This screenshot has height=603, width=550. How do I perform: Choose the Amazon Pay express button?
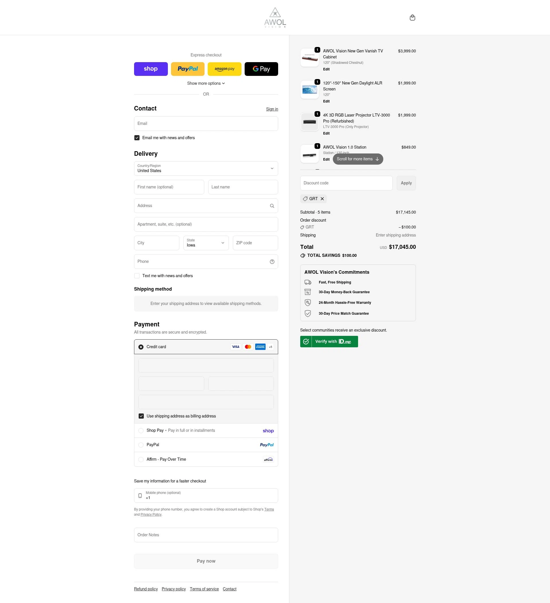224,69
